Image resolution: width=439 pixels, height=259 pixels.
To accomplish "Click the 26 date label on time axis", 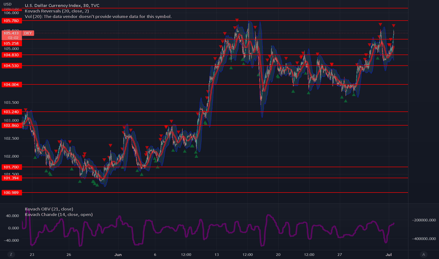I will point(69,254).
